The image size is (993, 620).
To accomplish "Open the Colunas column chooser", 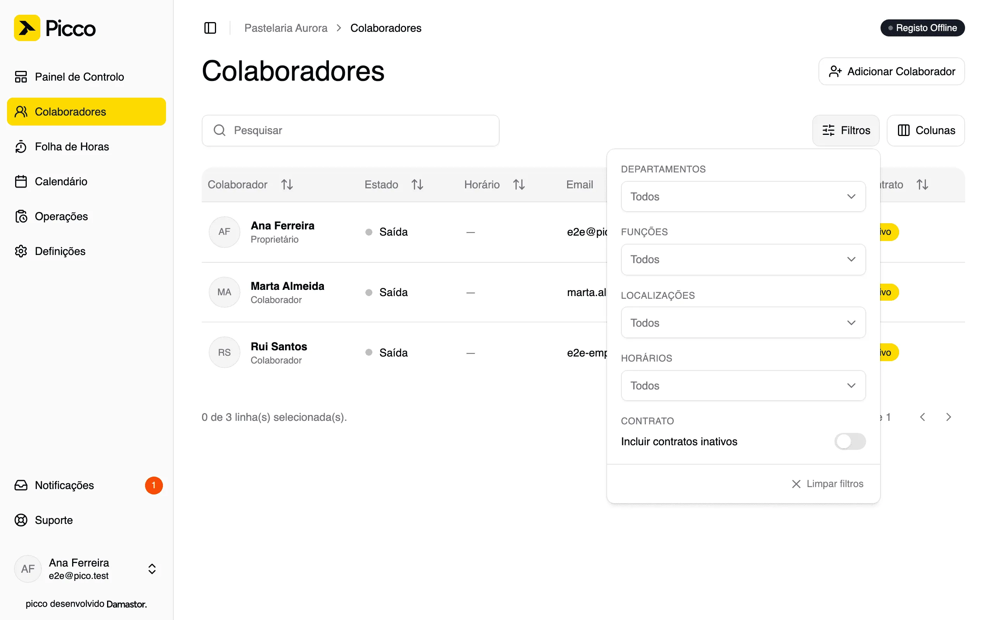I will [x=926, y=131].
